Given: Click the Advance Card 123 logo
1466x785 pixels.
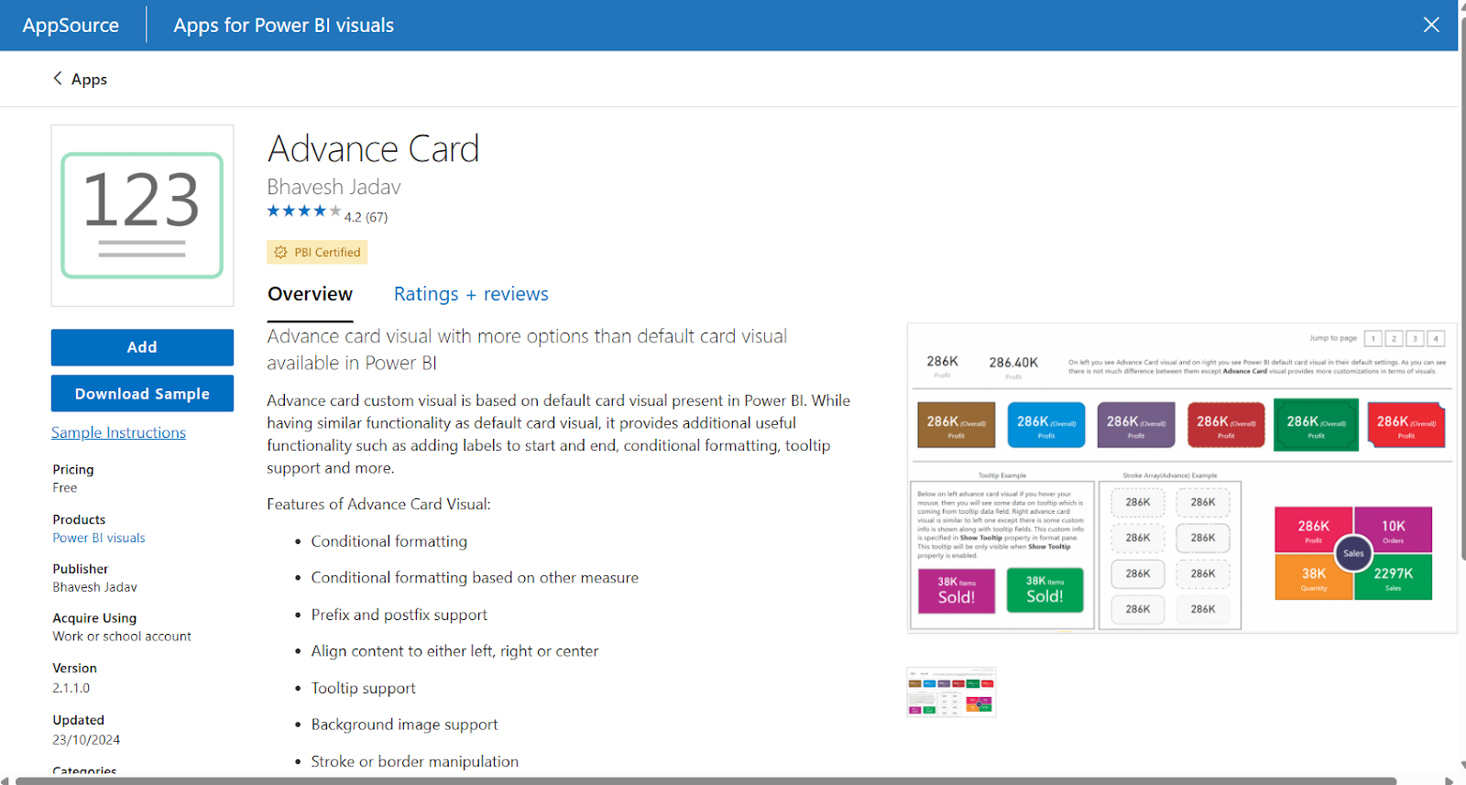Looking at the screenshot, I should (142, 215).
